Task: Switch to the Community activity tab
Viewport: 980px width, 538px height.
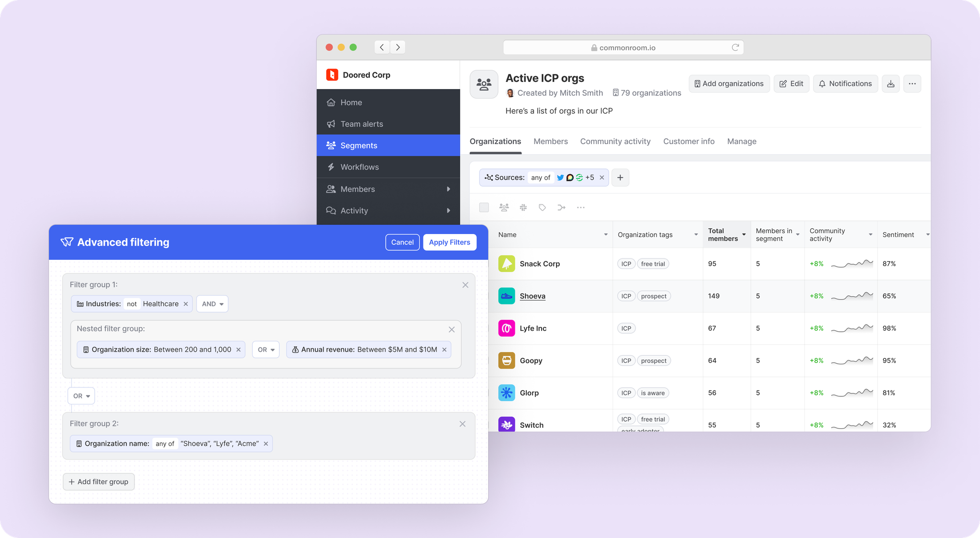Action: point(615,141)
